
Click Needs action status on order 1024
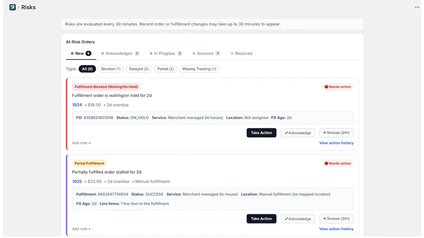pos(338,87)
